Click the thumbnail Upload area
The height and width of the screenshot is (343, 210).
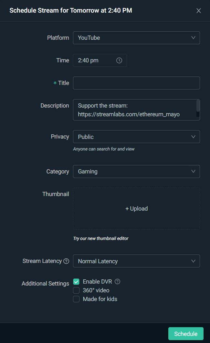(136, 209)
